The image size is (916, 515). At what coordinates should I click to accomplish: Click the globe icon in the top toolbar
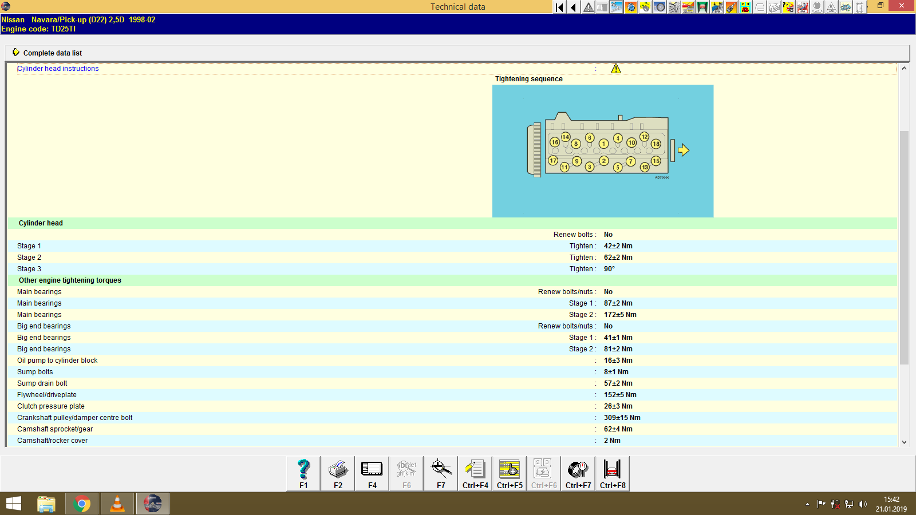coord(631,7)
